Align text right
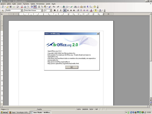 click(71, 10)
